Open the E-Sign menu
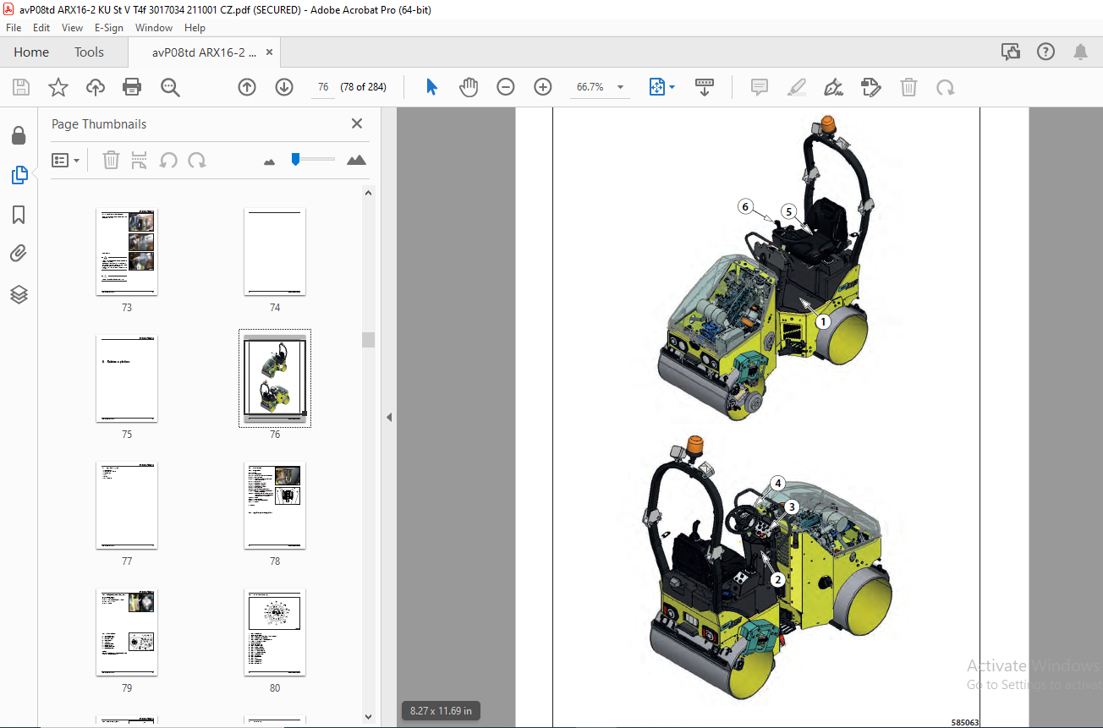 pyautogui.click(x=108, y=28)
